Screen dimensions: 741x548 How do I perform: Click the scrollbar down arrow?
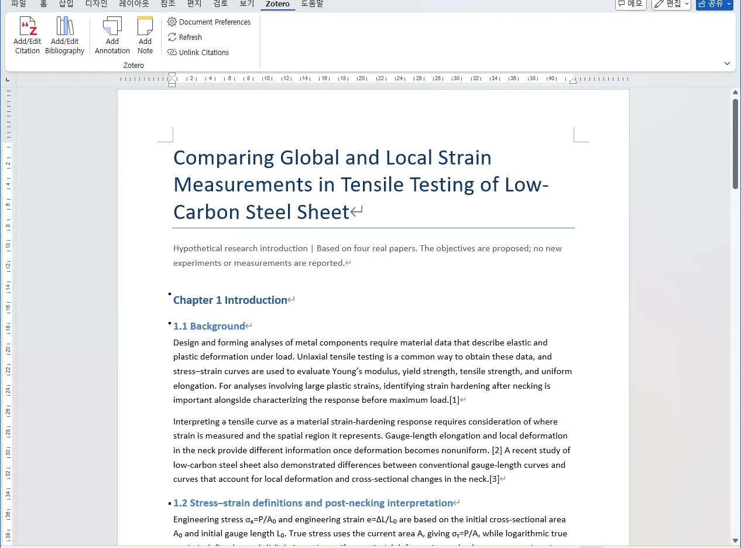tap(735, 540)
